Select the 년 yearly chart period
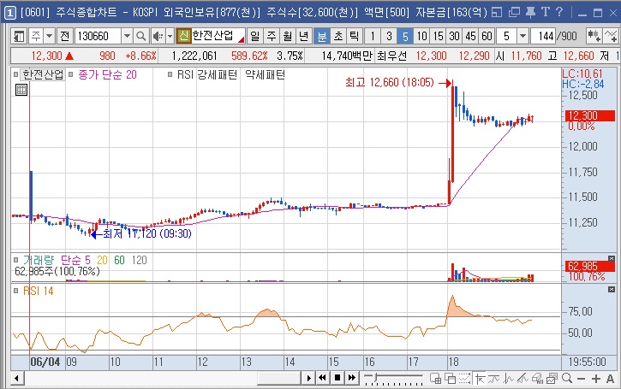Image resolution: width=621 pixels, height=389 pixels. pyautogui.click(x=304, y=37)
